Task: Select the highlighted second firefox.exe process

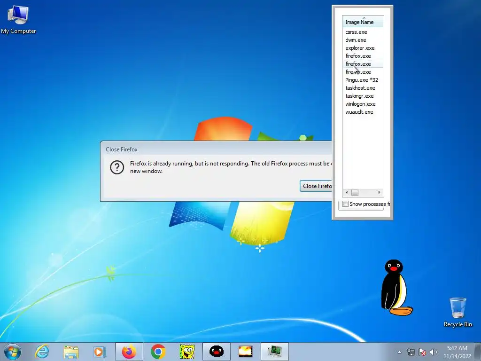Action: (363, 64)
